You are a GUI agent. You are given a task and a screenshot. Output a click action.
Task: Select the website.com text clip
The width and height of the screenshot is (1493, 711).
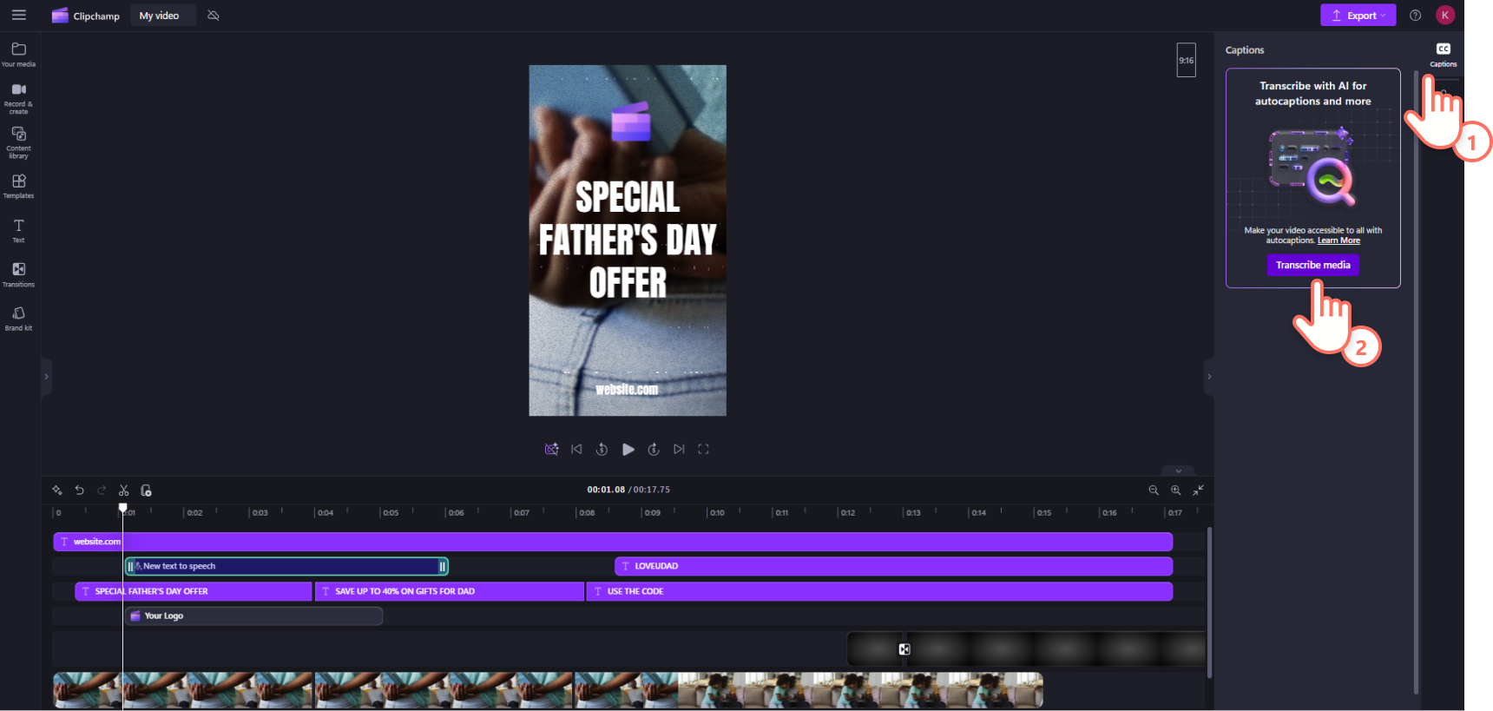click(x=613, y=542)
